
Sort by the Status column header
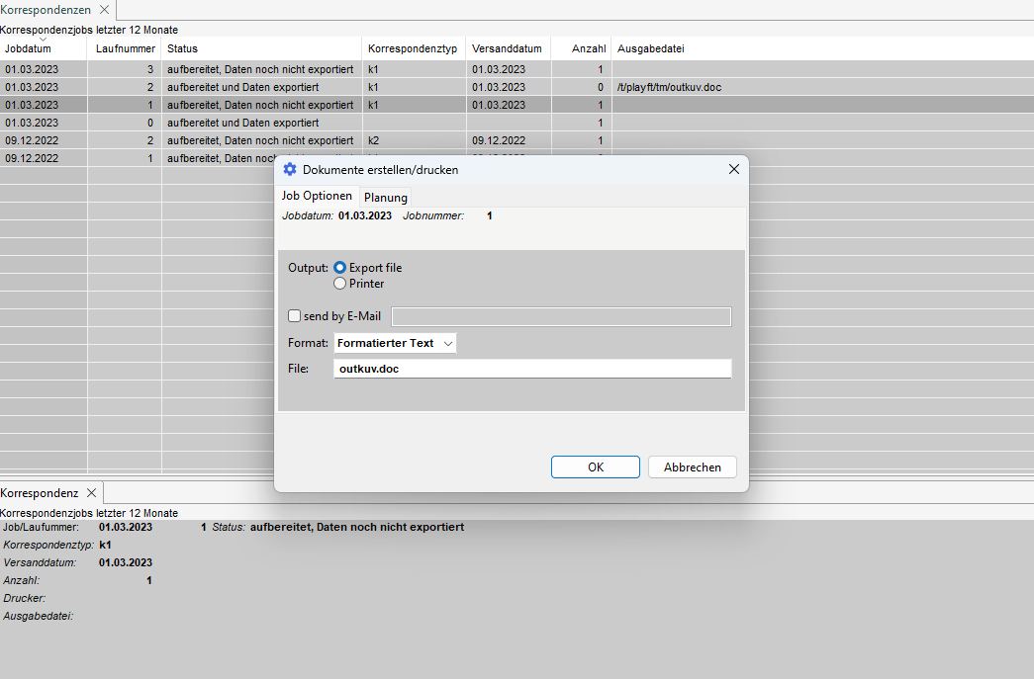pos(261,48)
